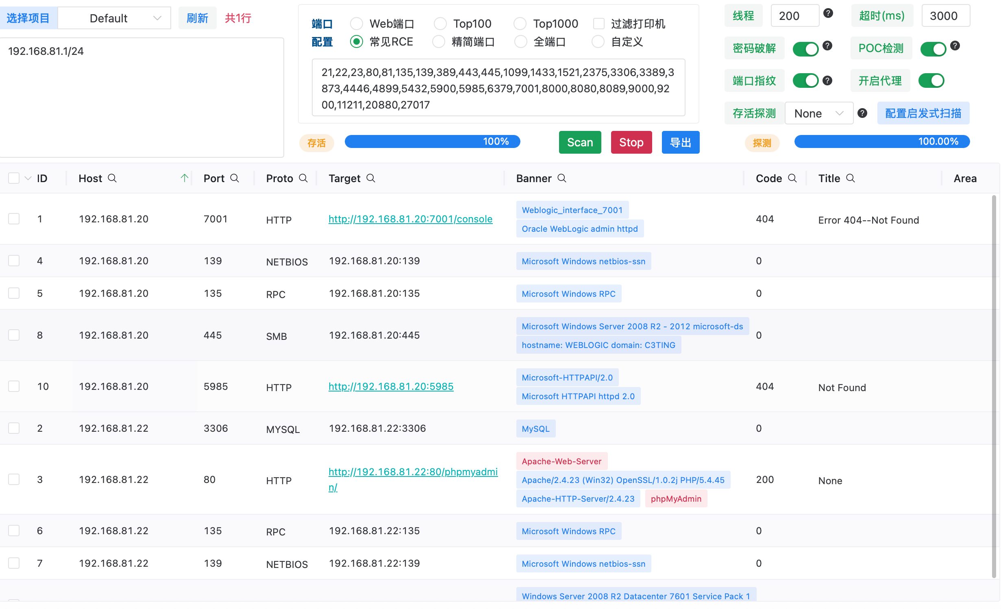Select the Top1000 port radio button
This screenshot has width=1001, height=609.
(520, 24)
